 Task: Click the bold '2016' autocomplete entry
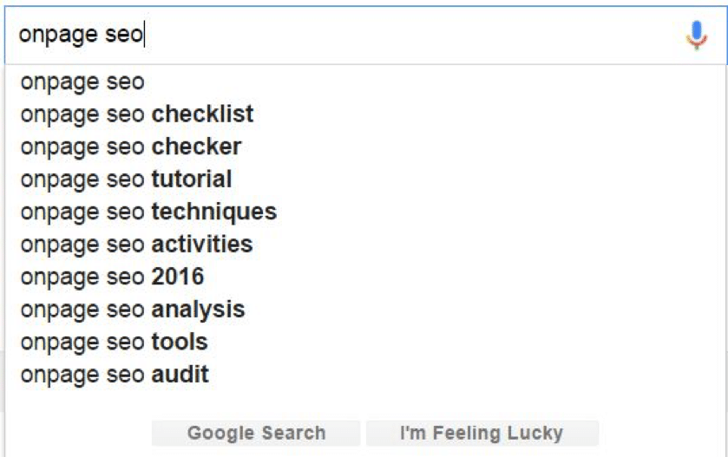[178, 277]
